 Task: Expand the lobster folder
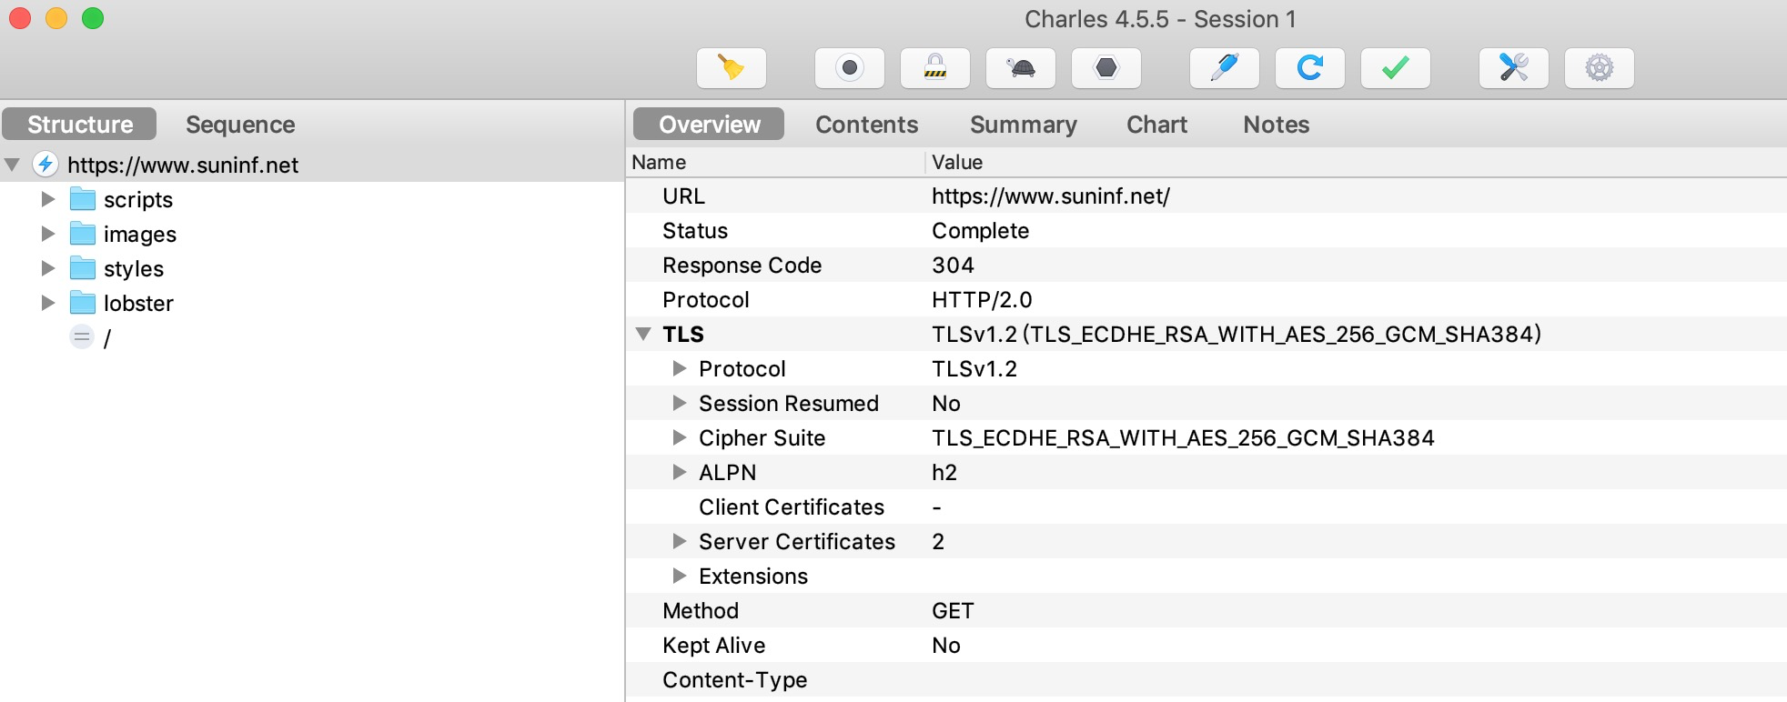(48, 303)
